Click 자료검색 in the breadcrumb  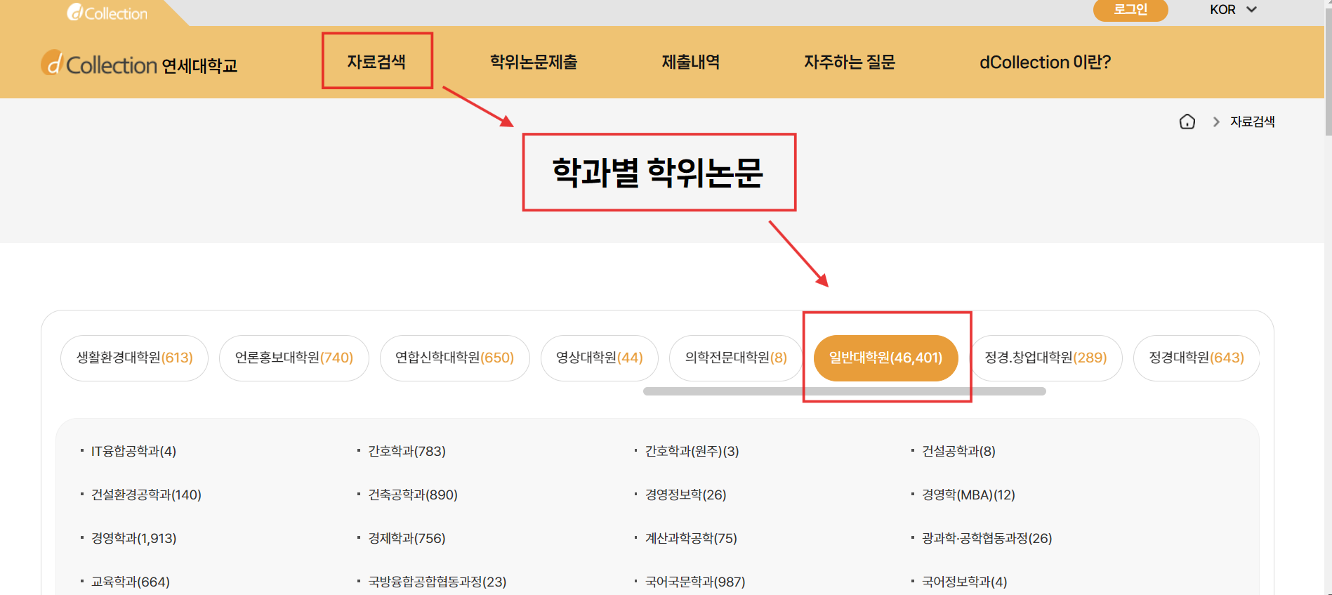coord(1252,122)
